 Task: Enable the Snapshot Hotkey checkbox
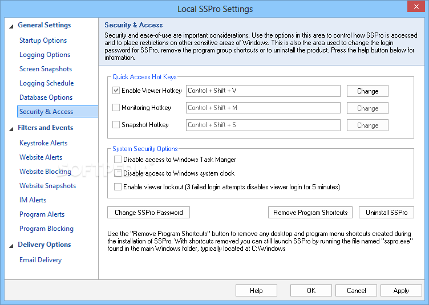click(116, 125)
